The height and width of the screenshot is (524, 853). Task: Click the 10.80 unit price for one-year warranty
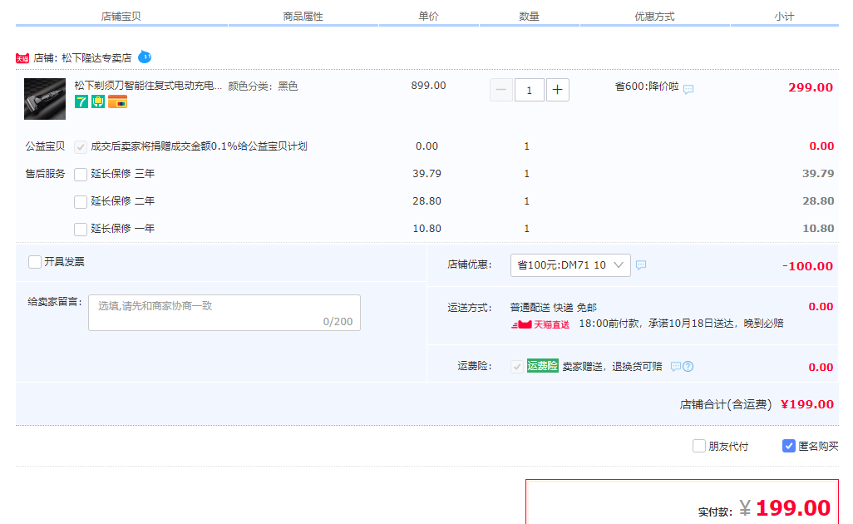pyautogui.click(x=426, y=229)
